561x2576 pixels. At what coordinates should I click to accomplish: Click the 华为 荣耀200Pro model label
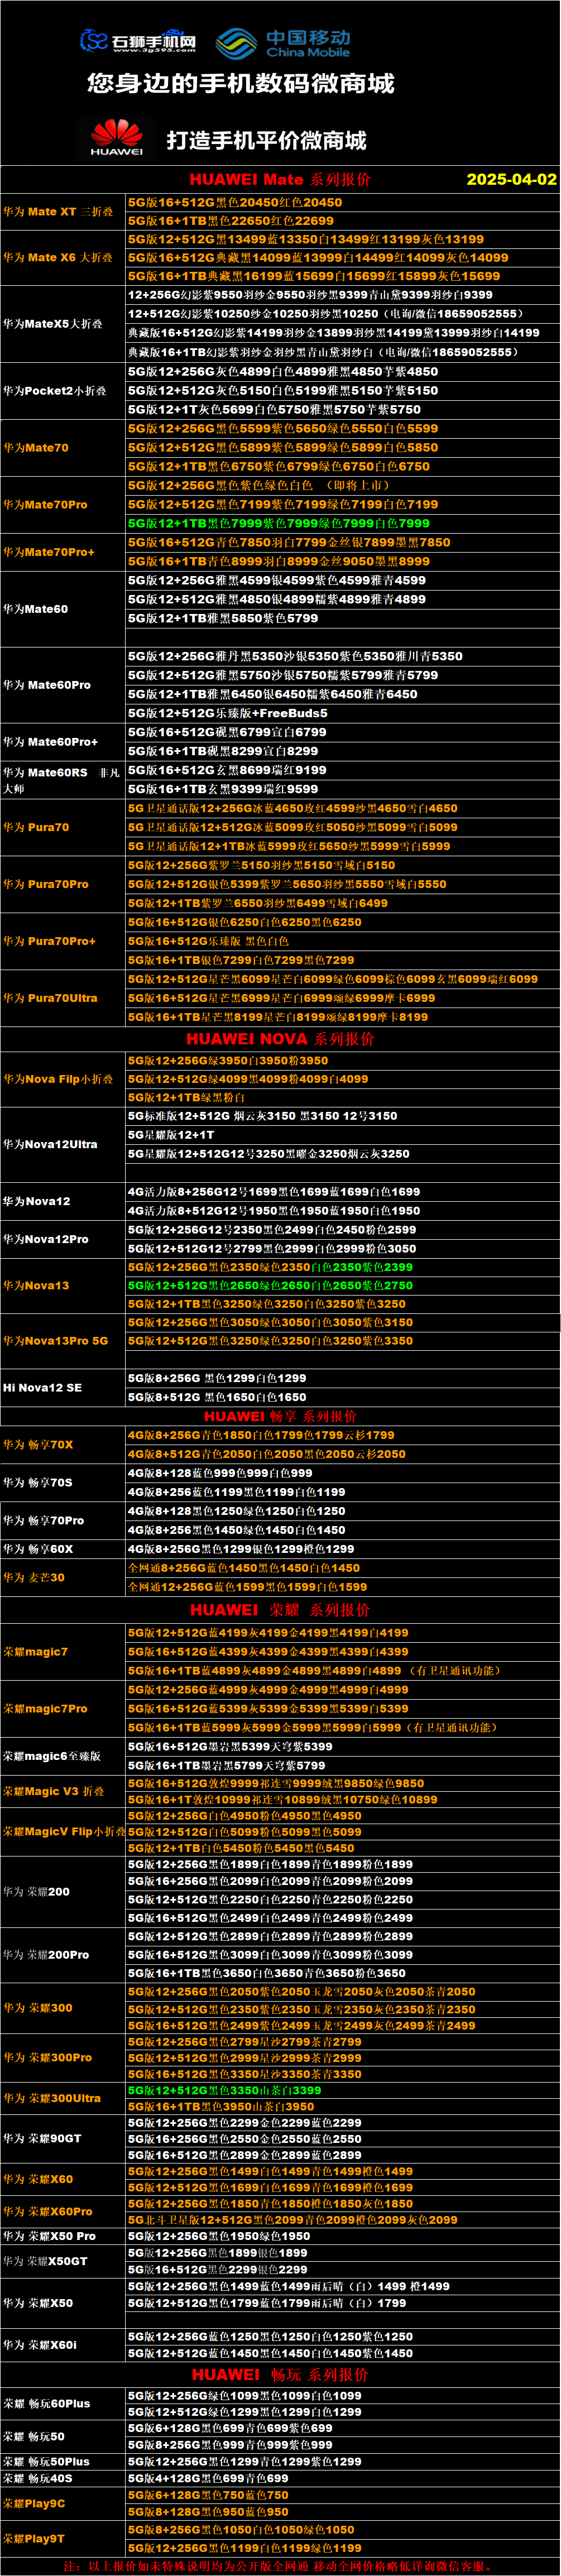[x=46, y=1955]
